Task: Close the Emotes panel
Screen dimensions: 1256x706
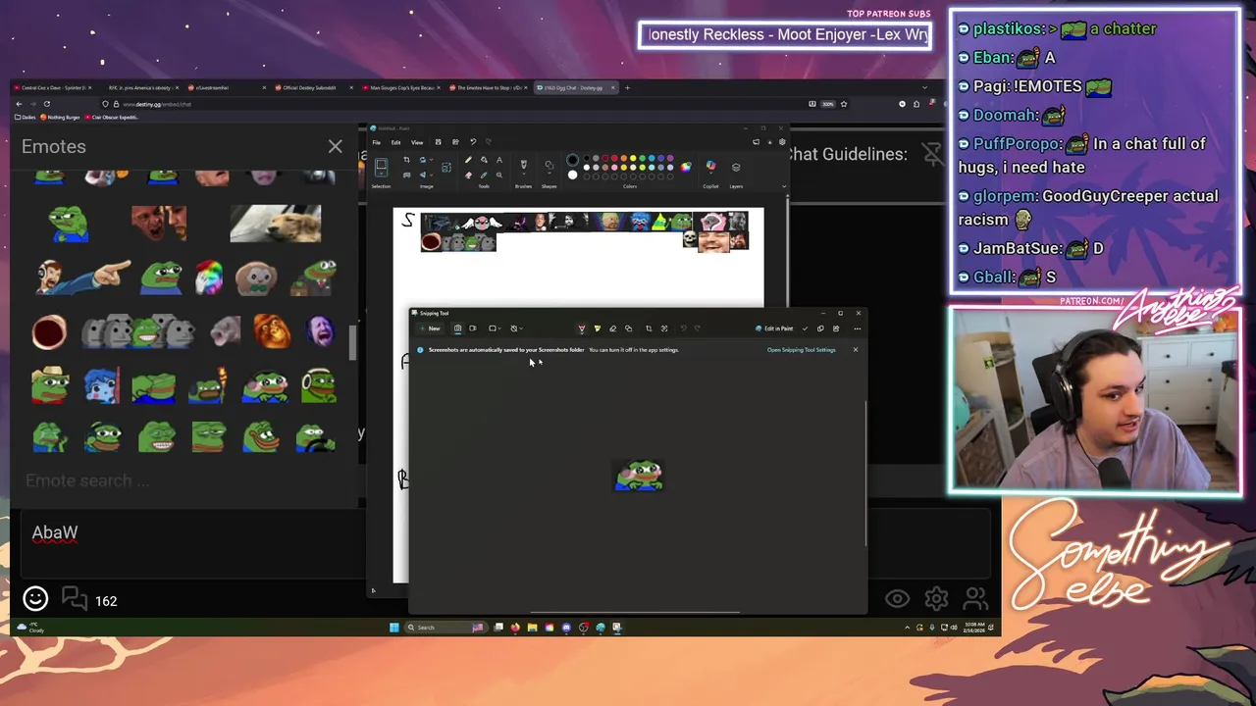Action: (335, 147)
